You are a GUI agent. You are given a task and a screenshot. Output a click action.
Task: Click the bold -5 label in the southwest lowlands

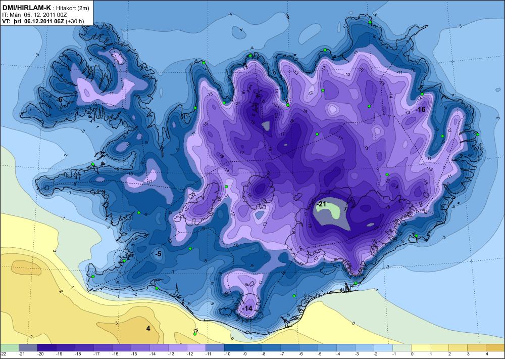pyautogui.click(x=158, y=254)
